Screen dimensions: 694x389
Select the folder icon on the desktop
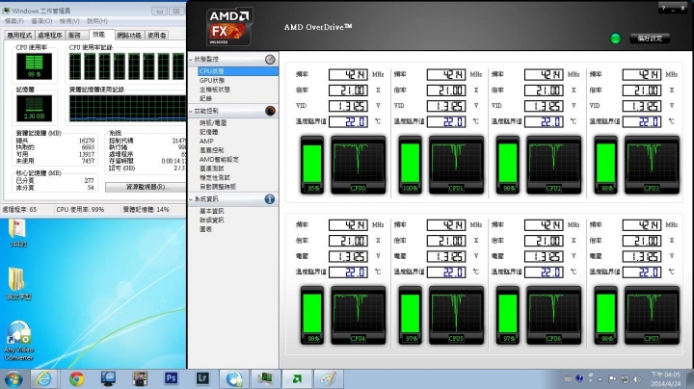[x=17, y=284]
